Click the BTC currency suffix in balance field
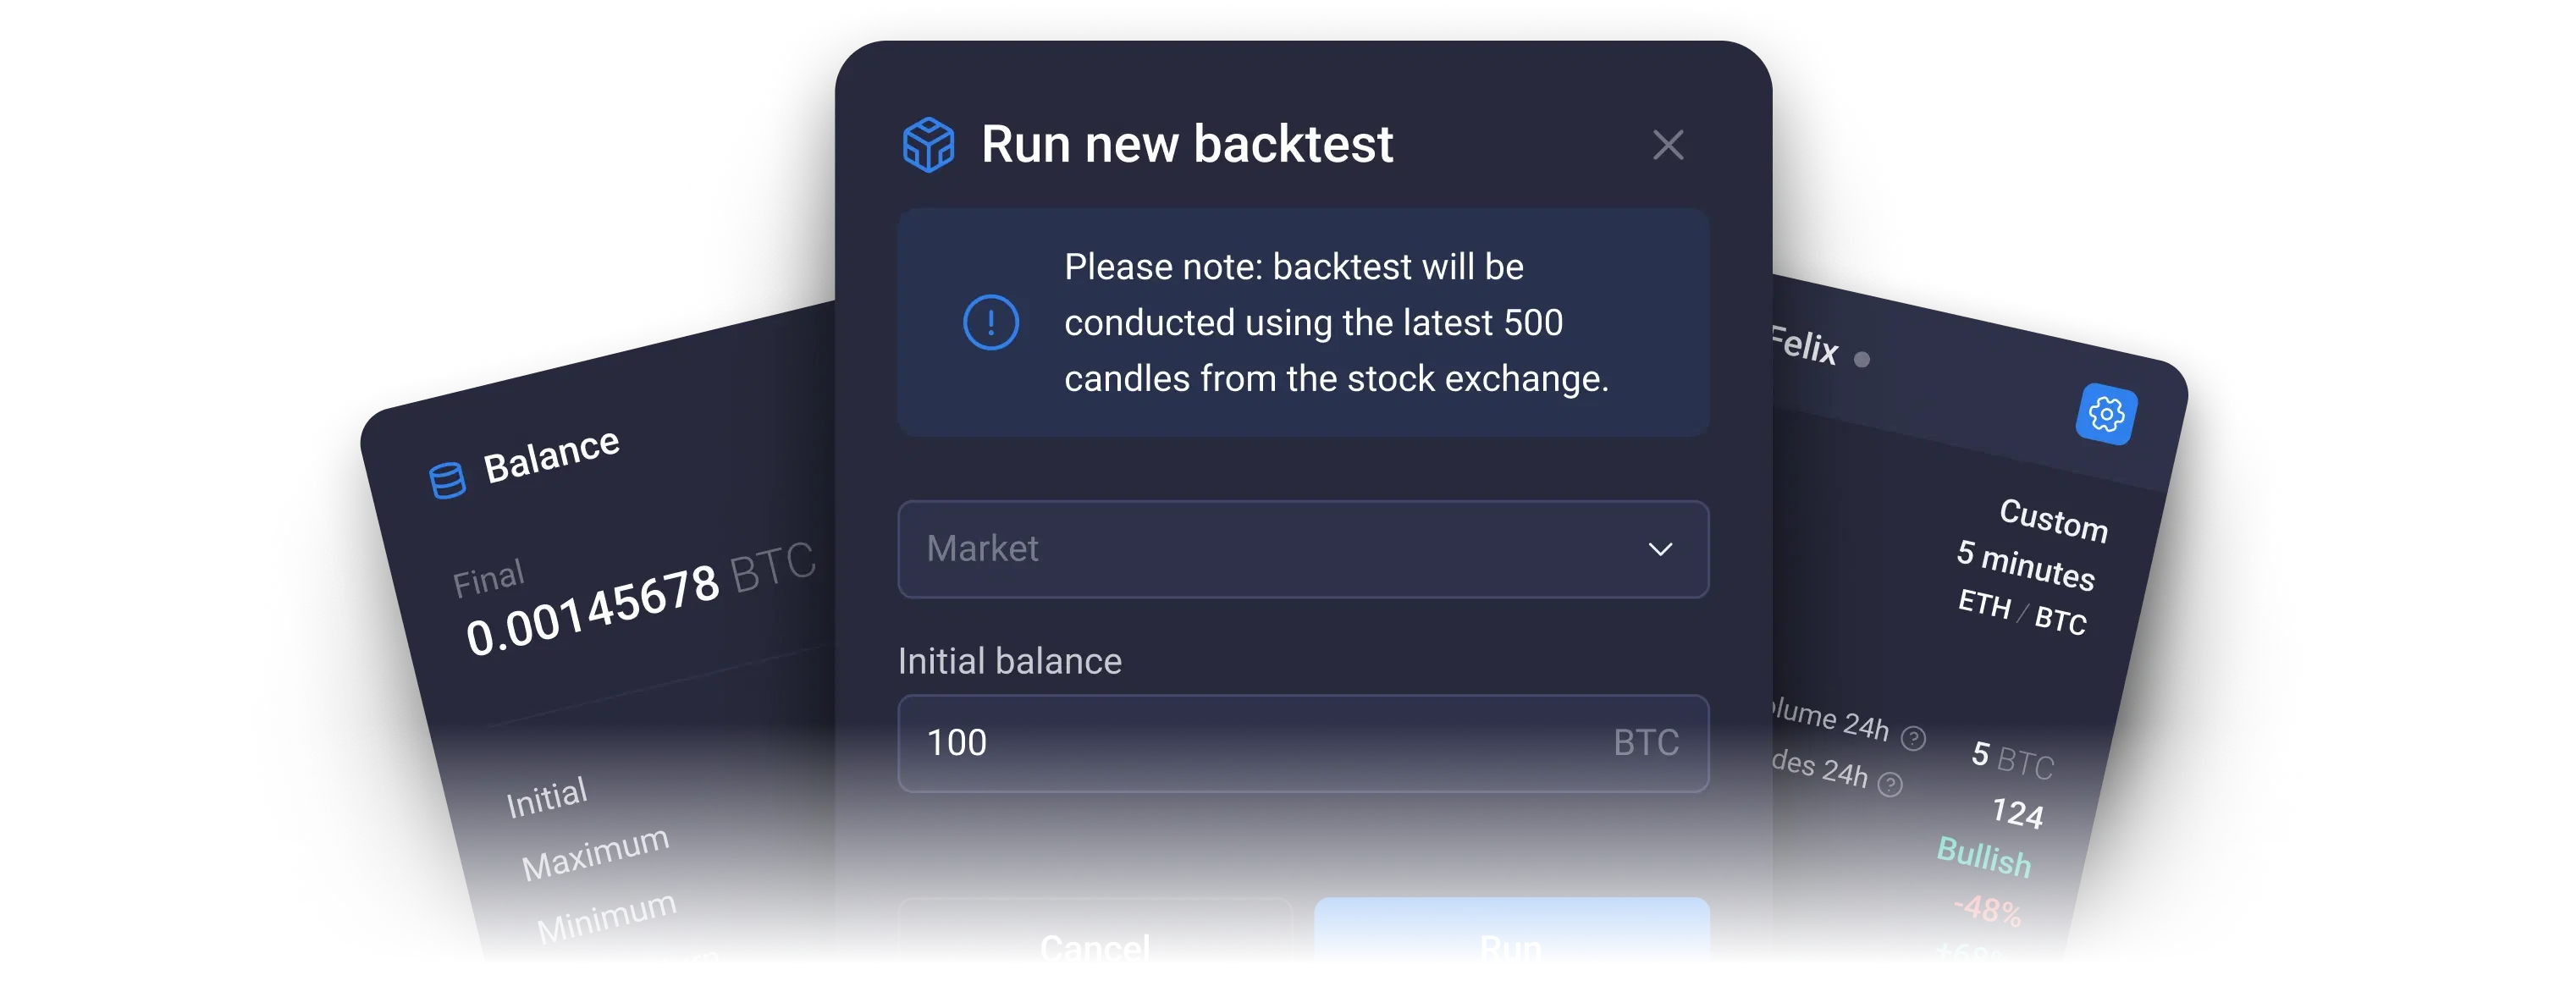This screenshot has width=2560, height=1003. pos(1646,742)
